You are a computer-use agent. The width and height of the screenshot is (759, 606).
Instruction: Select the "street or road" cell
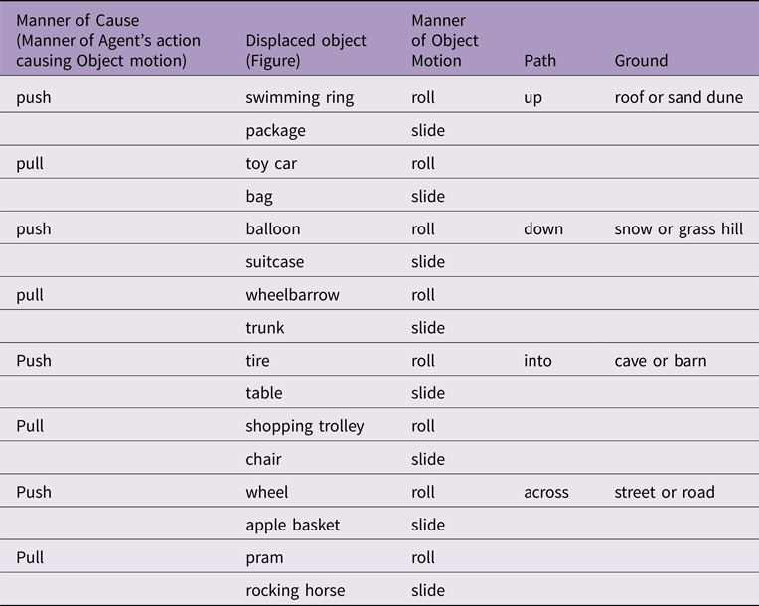tap(665, 492)
